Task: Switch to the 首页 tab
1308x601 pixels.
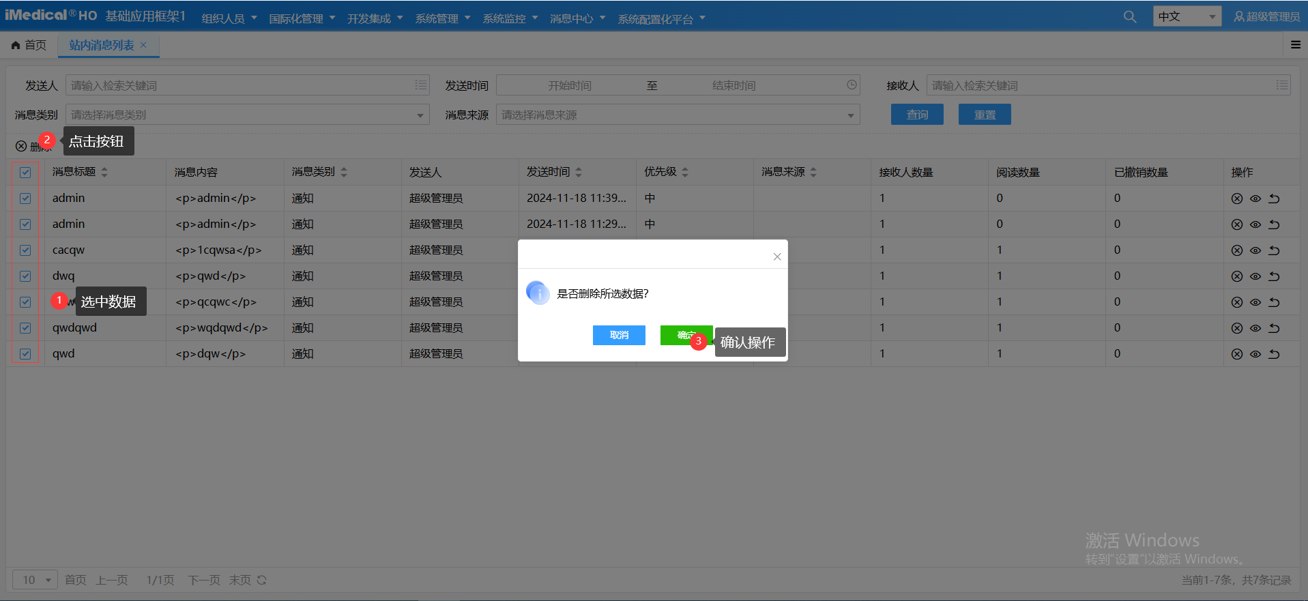Action: tap(29, 45)
